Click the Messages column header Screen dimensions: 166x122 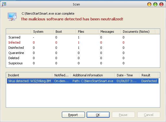[109, 32]
